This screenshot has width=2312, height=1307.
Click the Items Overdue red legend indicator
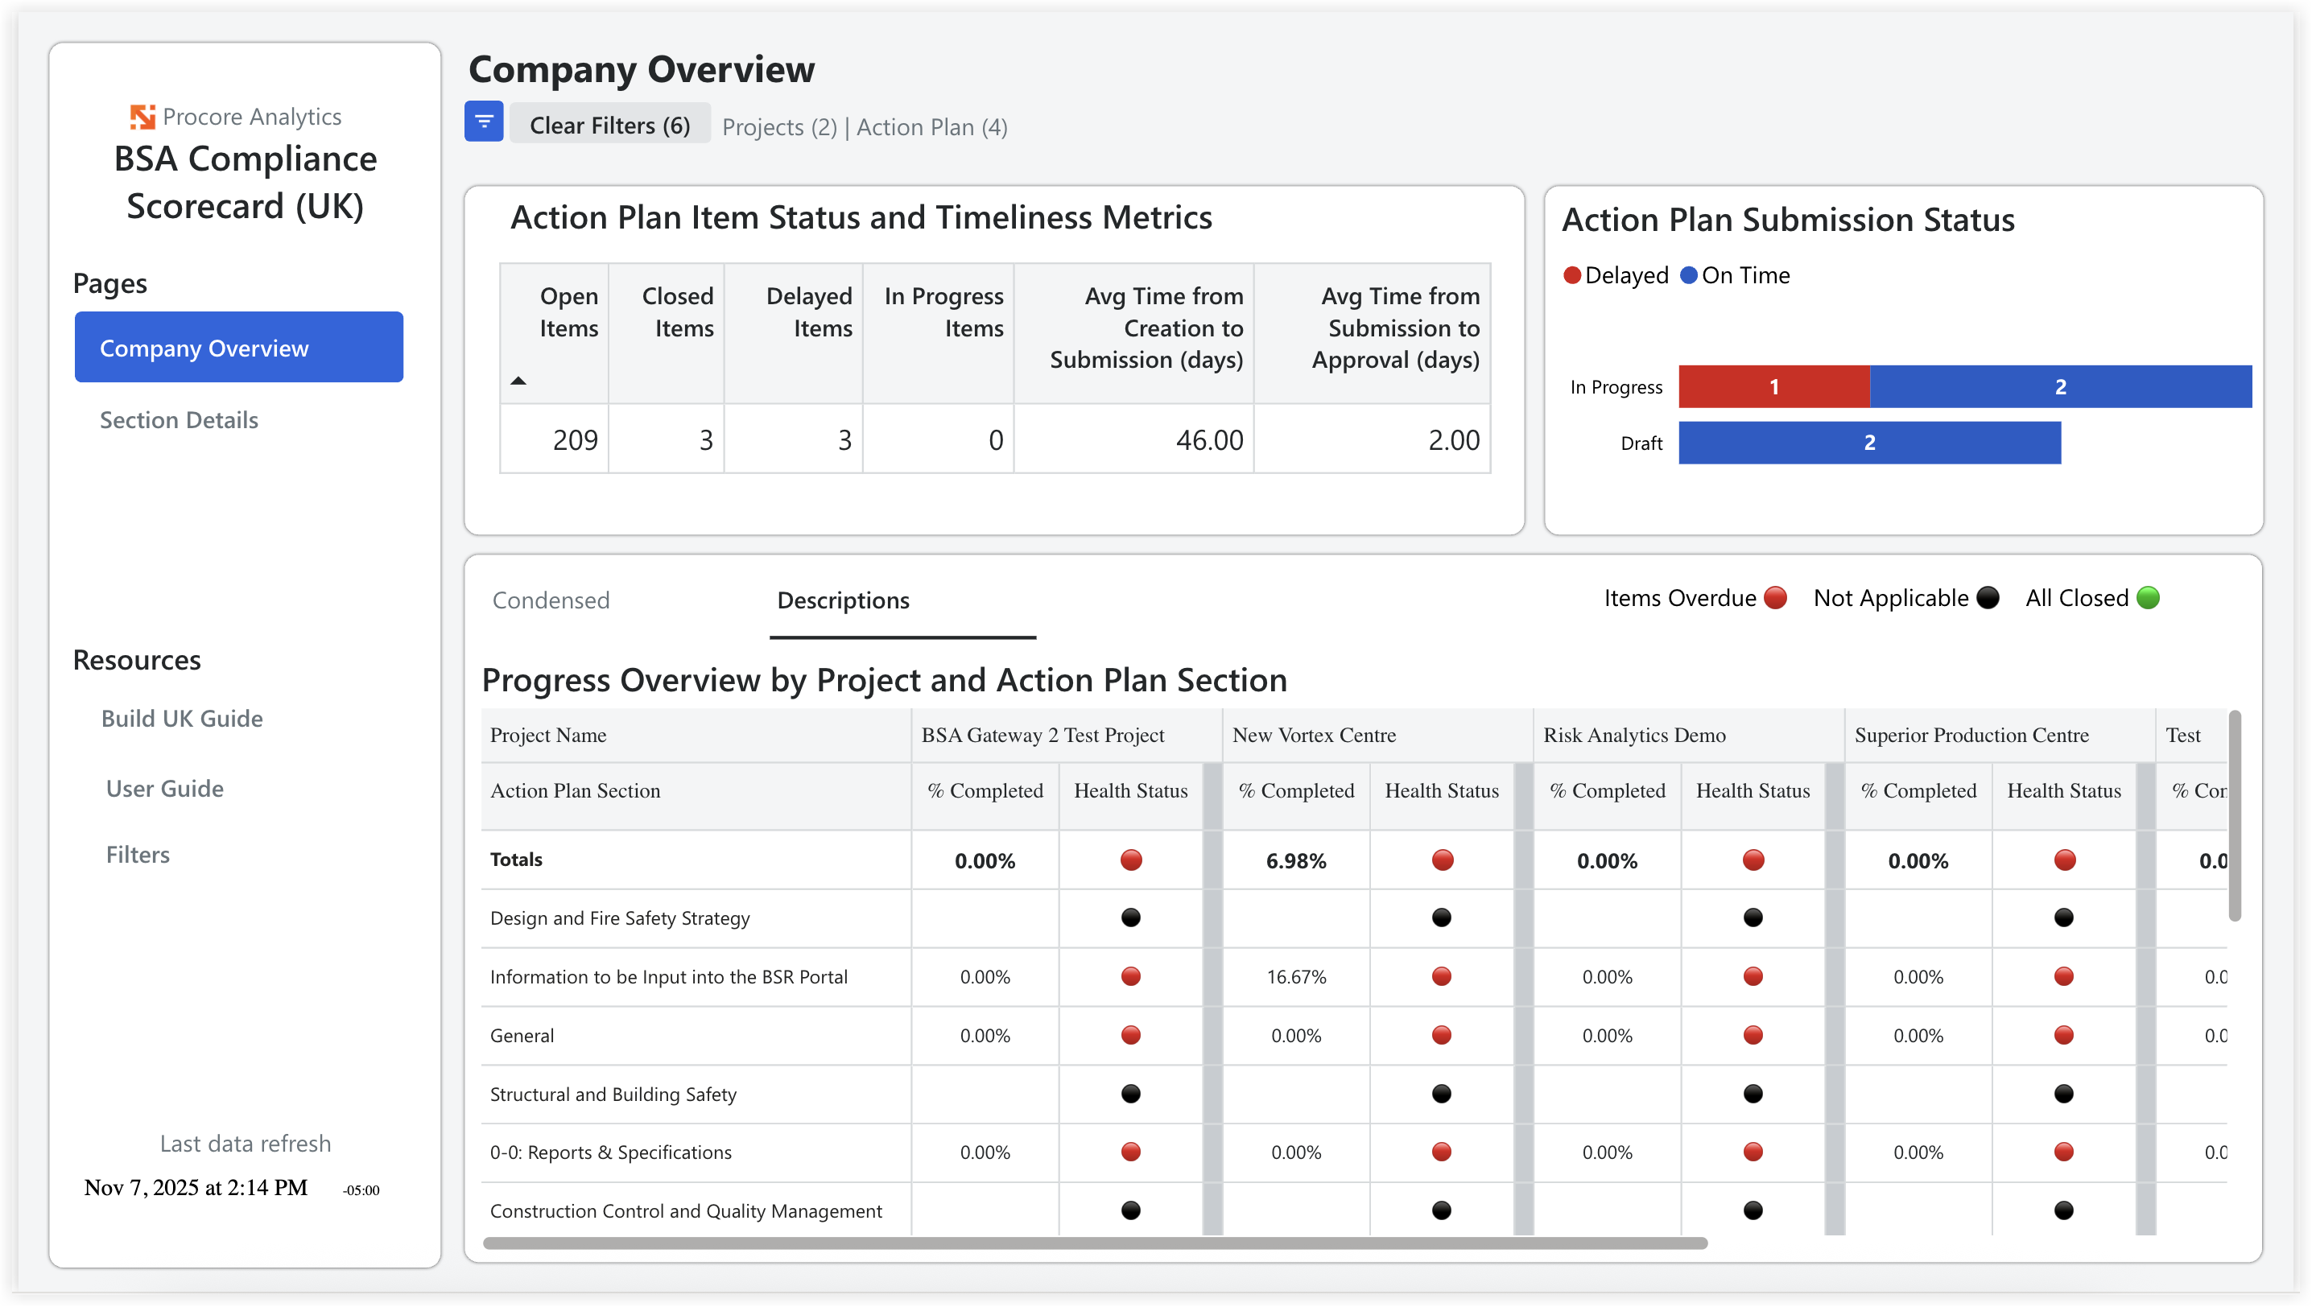click(x=1773, y=598)
